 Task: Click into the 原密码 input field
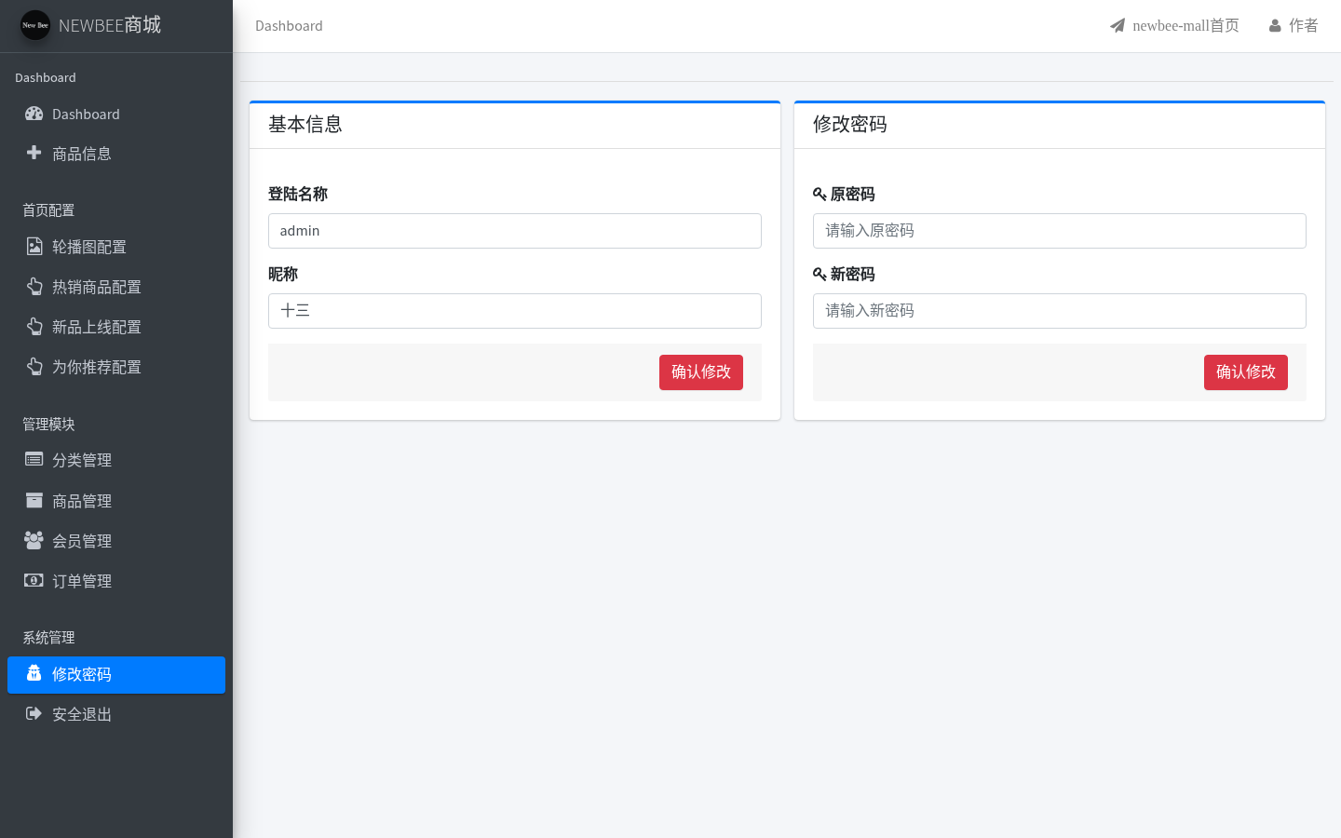[x=1060, y=231]
